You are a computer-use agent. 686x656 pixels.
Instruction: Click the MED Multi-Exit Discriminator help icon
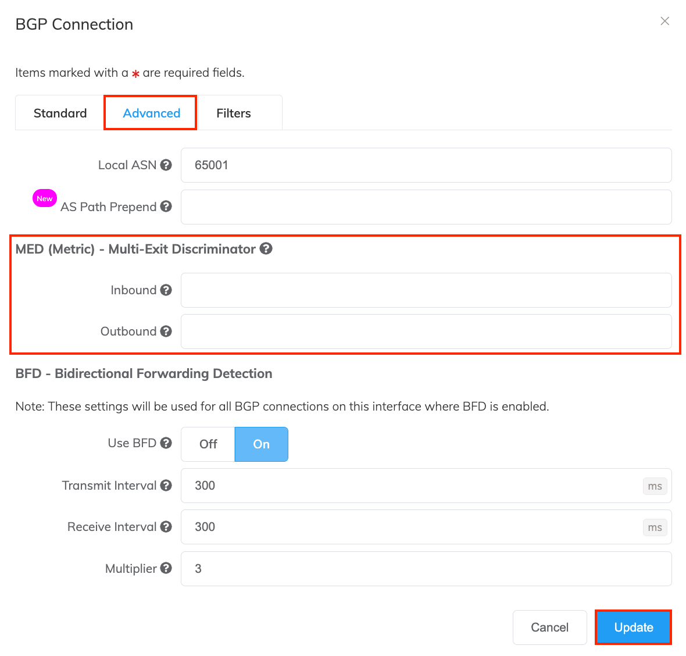click(x=266, y=248)
